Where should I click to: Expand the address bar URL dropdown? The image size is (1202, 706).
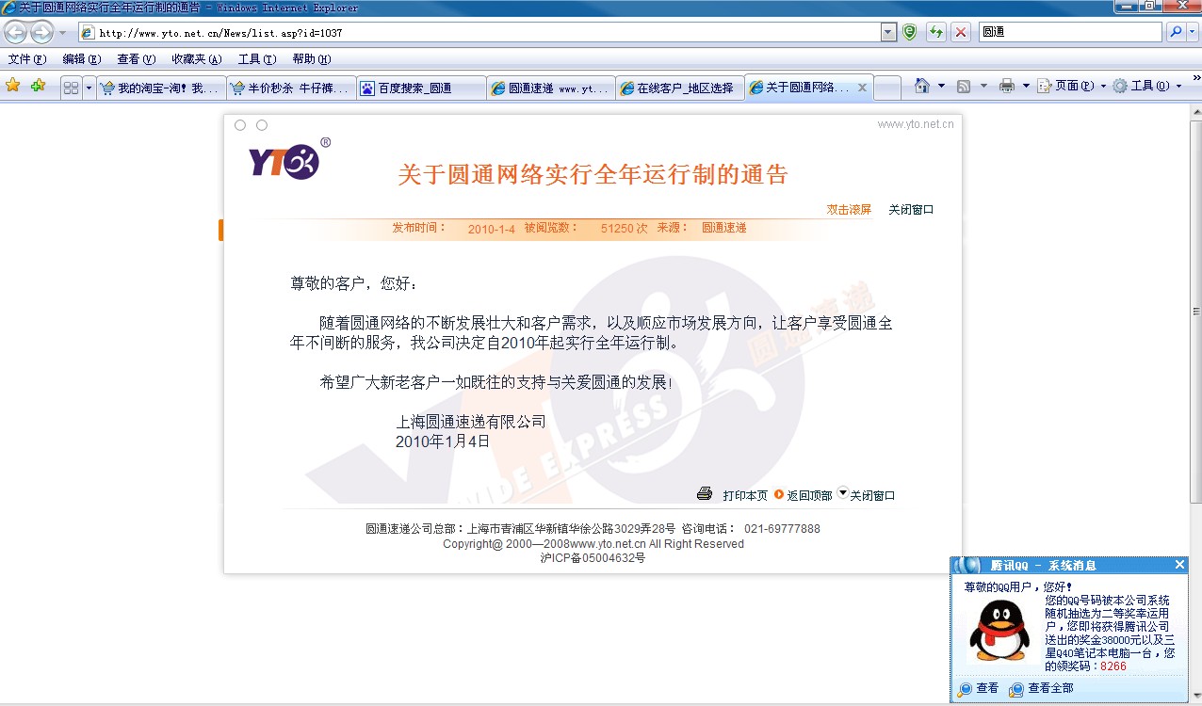click(x=887, y=32)
